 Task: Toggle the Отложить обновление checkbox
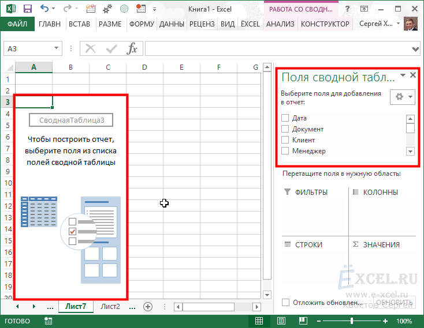tap(285, 303)
